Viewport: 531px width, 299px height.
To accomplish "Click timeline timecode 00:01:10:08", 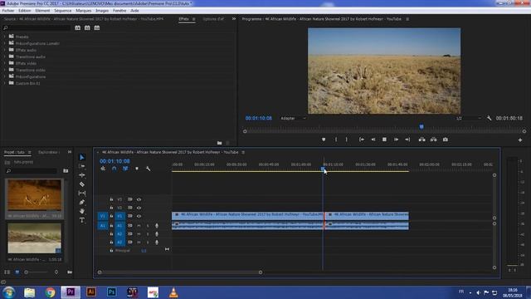I will click(x=114, y=161).
